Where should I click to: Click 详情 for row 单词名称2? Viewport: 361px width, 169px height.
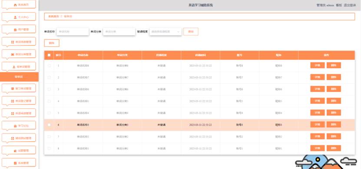point(318,136)
